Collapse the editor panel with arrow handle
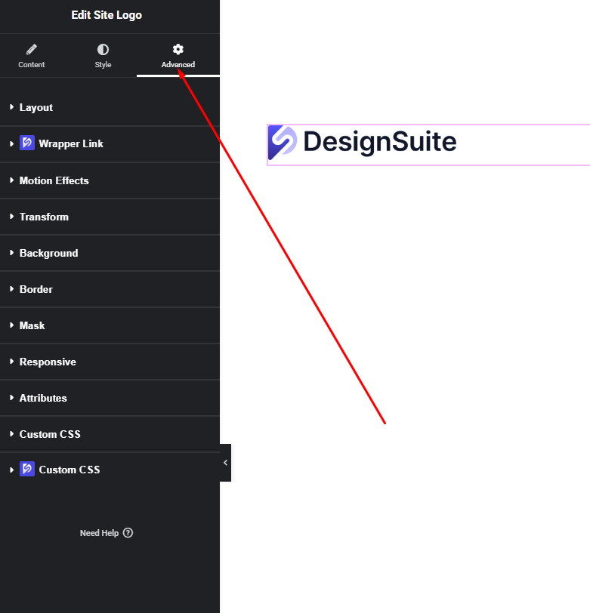Viewport: 590px width, 613px height. 225,463
